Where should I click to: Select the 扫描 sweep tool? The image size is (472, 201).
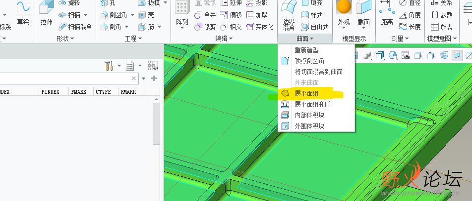pos(69,15)
